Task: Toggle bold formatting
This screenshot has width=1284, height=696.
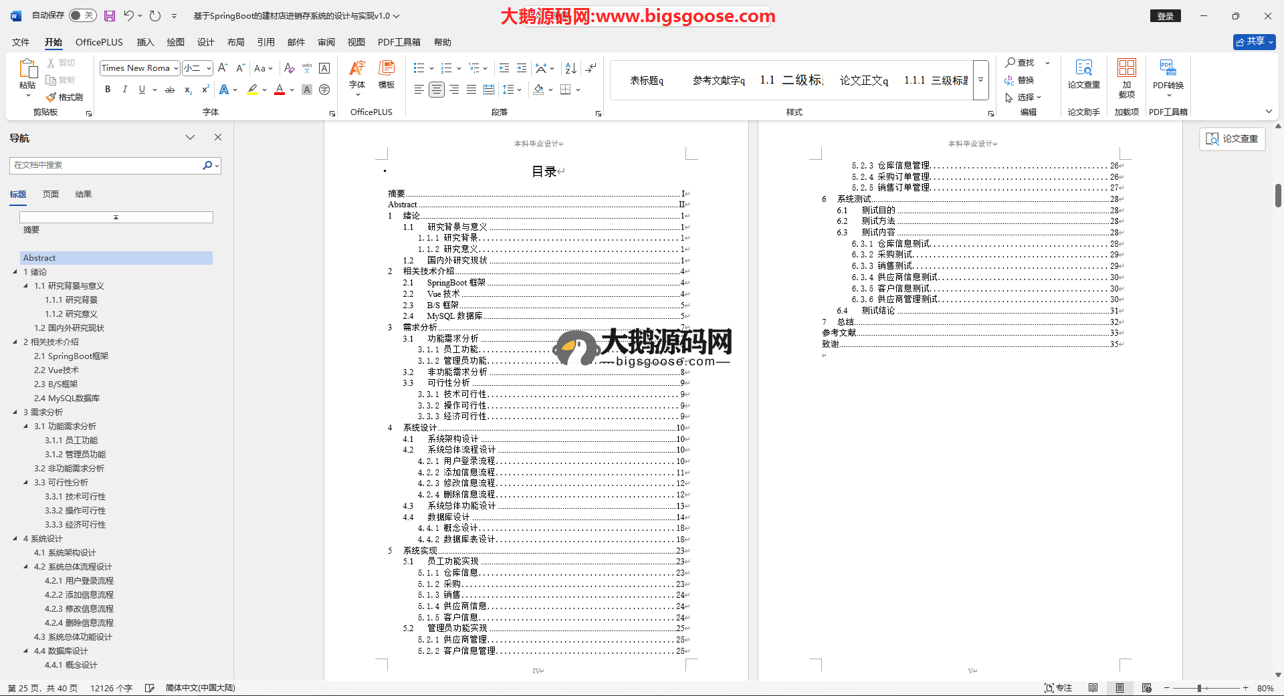Action: click(x=108, y=90)
